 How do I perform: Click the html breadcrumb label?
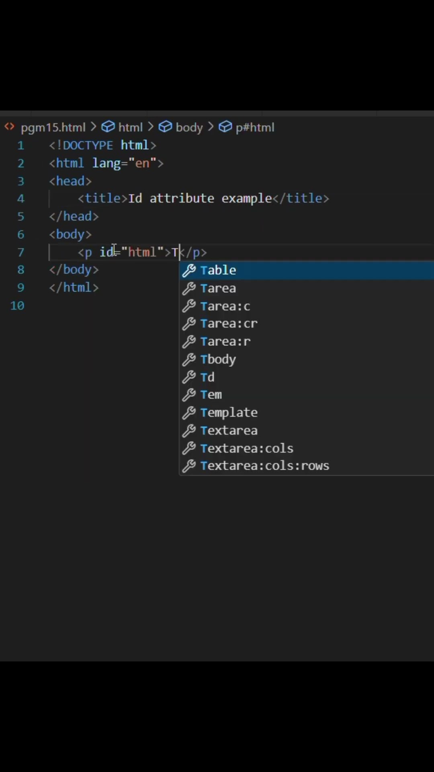[x=130, y=127]
